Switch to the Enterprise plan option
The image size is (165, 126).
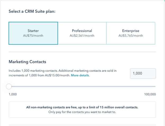tap(131, 33)
